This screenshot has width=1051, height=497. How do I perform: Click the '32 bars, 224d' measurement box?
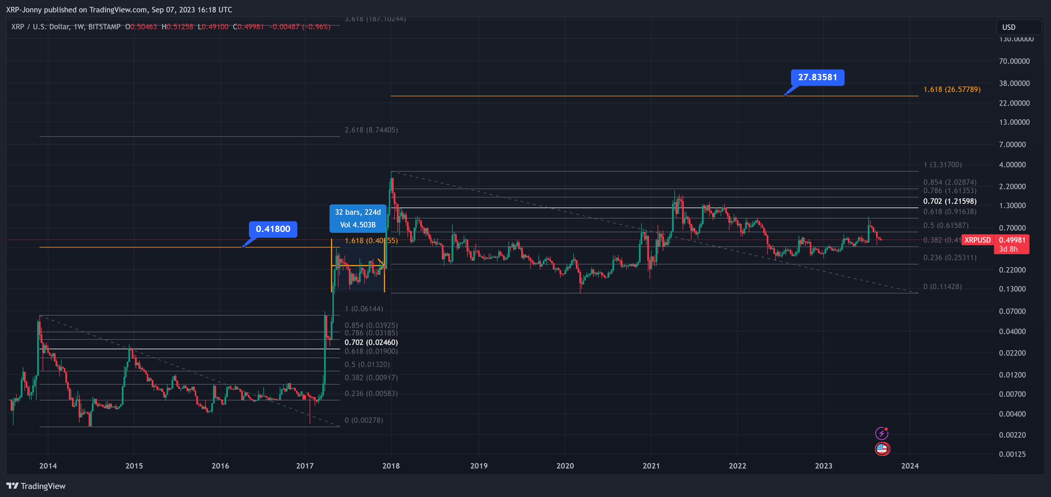[x=358, y=218]
